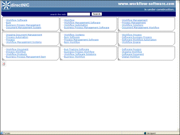Follow the Workflow Automation link
180x135 pixels.
pos(76,25)
